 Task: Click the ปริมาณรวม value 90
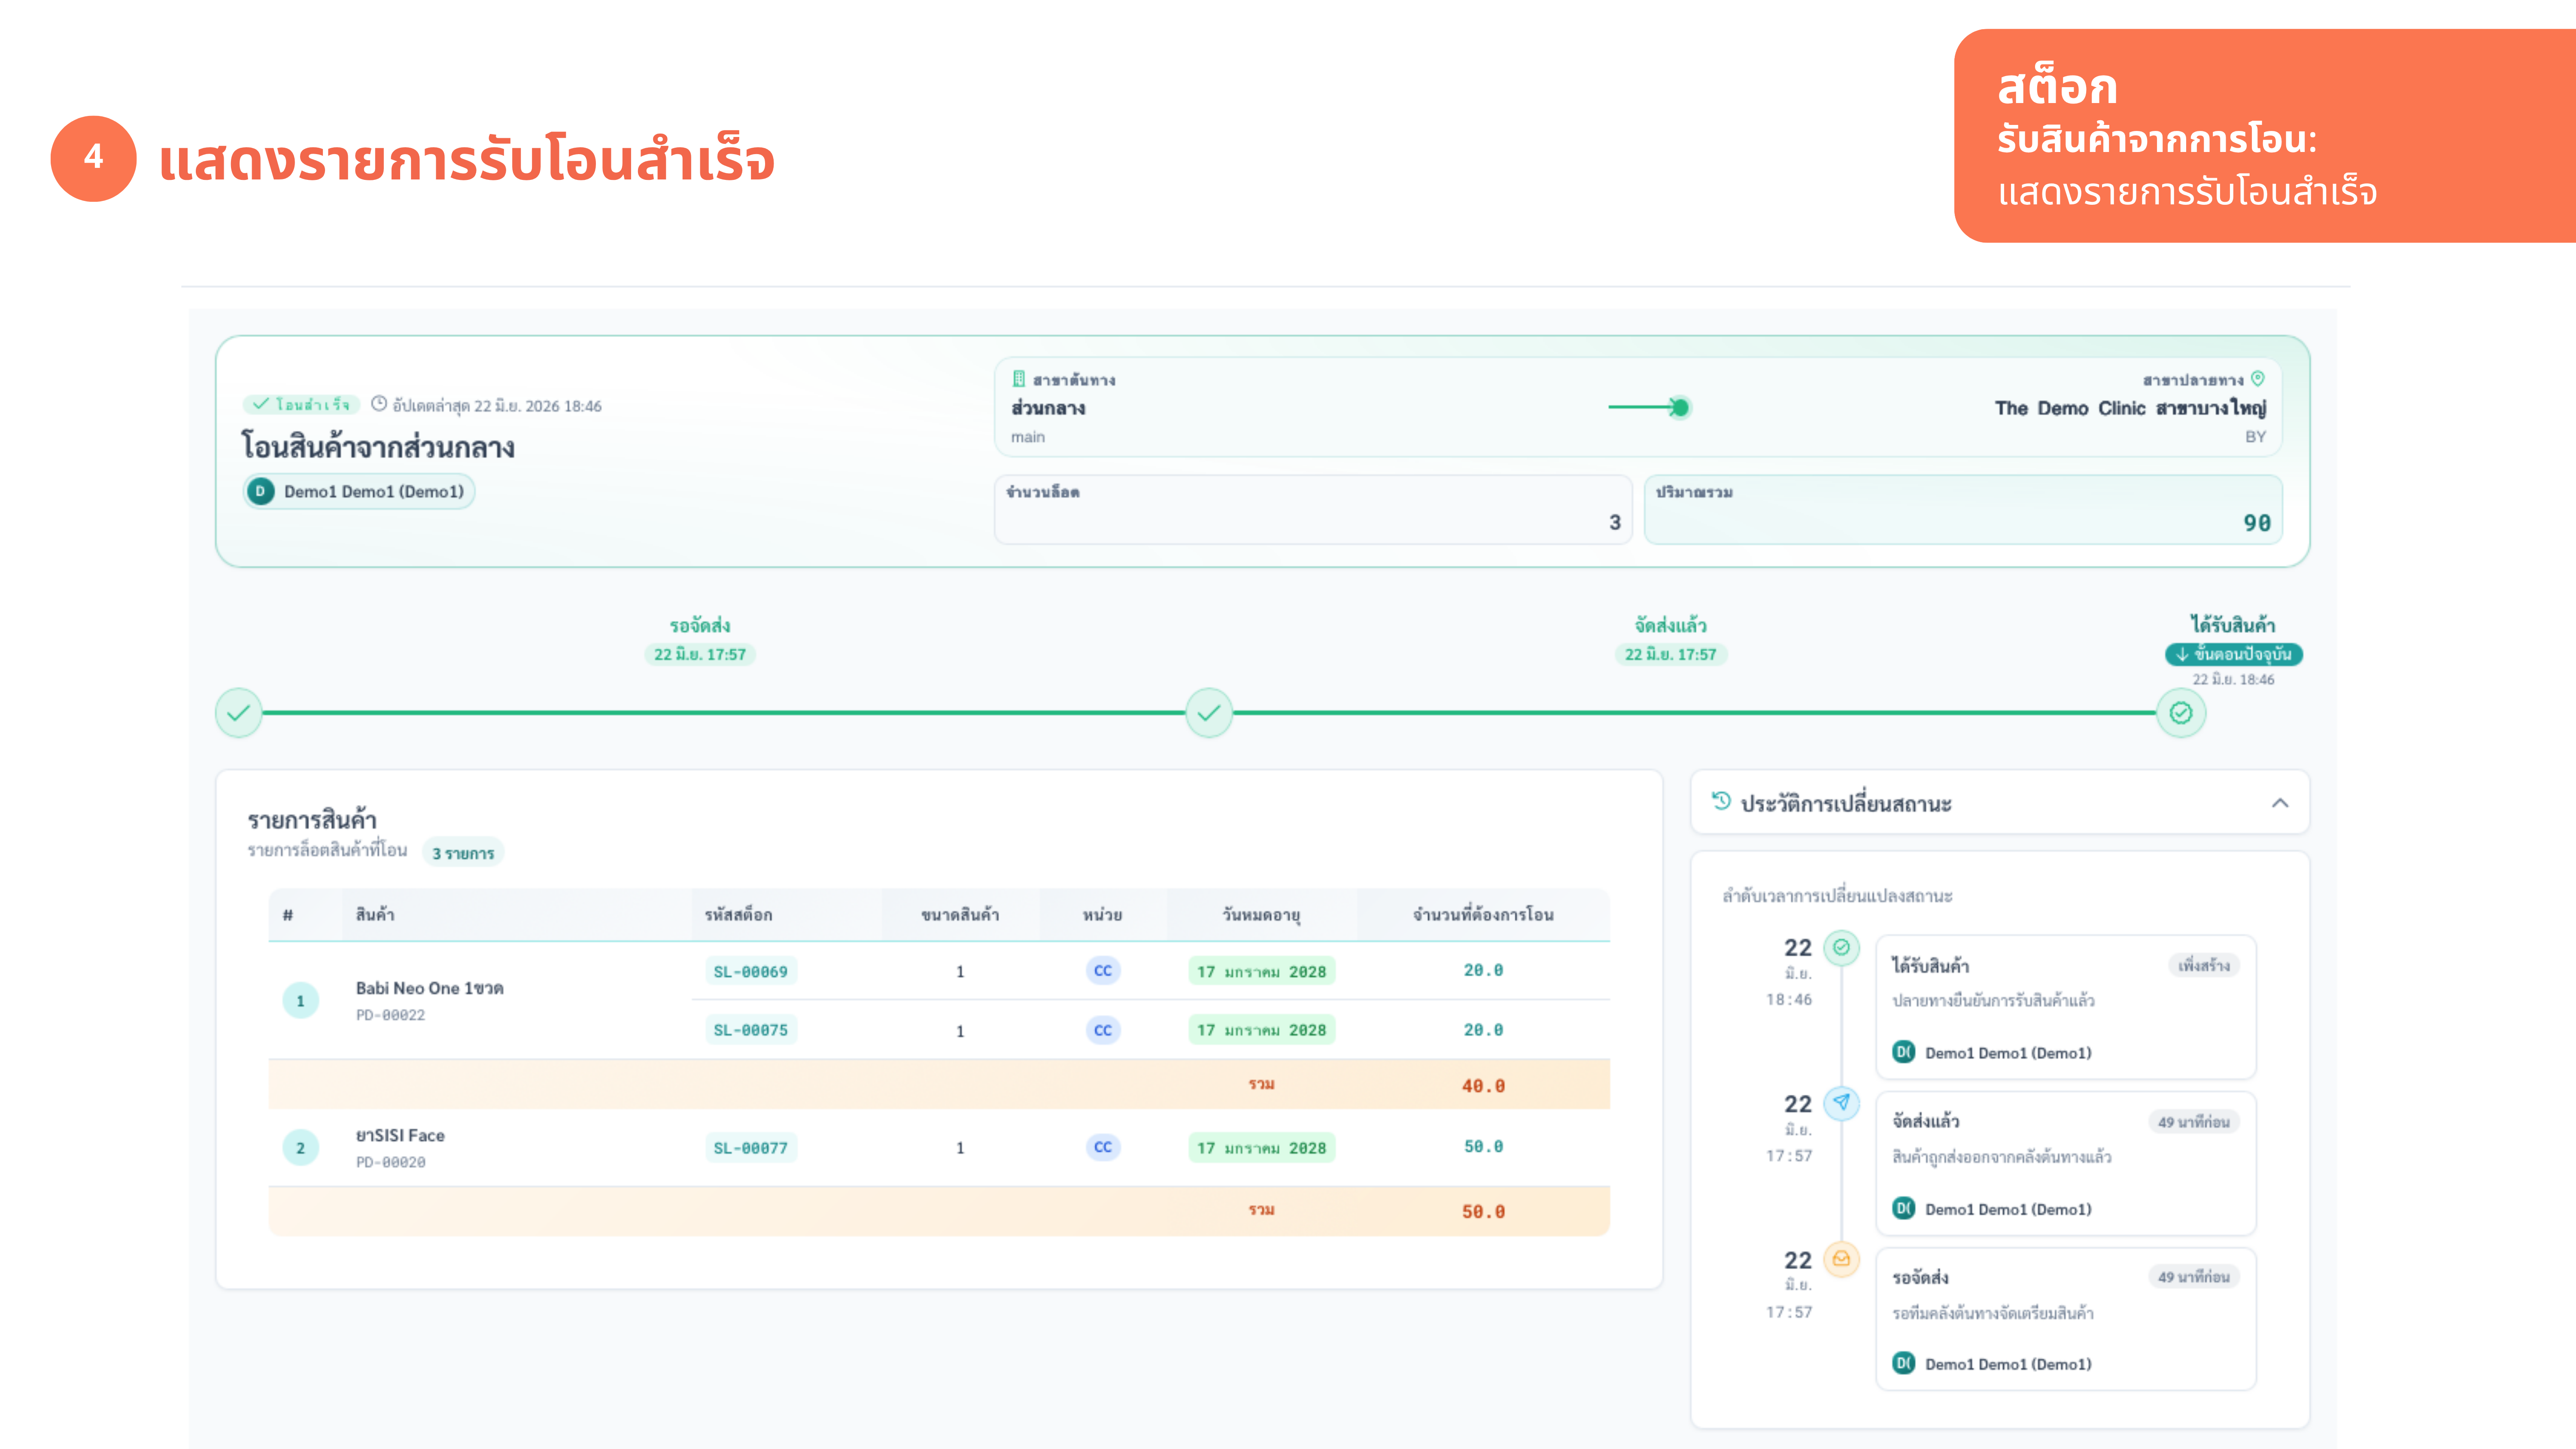[2256, 523]
